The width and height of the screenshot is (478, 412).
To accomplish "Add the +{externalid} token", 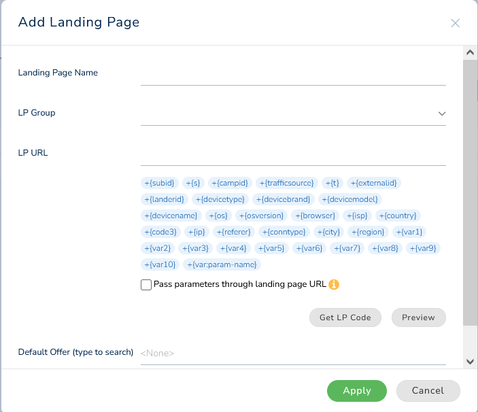I will click(x=374, y=183).
